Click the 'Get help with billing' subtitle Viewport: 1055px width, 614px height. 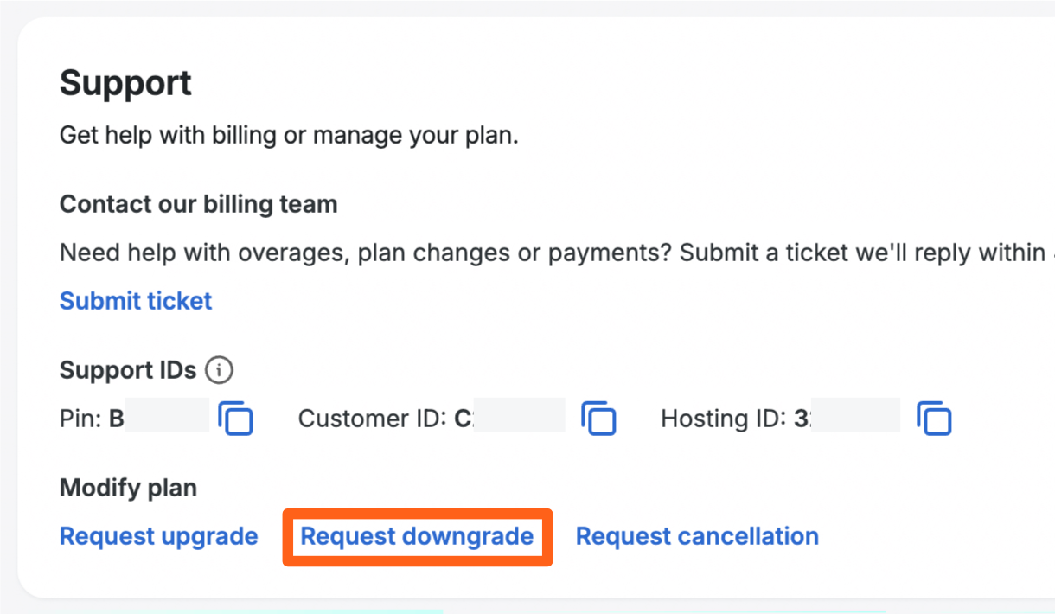(288, 136)
